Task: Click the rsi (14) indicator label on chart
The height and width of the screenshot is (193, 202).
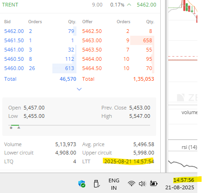Action: (x=189, y=147)
